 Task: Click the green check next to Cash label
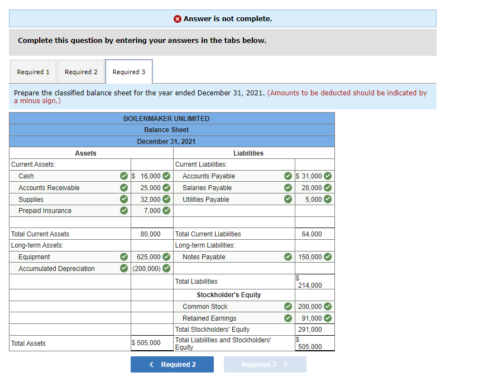124,176
